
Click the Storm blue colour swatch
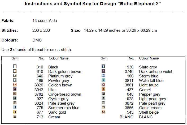pos(103,76)
